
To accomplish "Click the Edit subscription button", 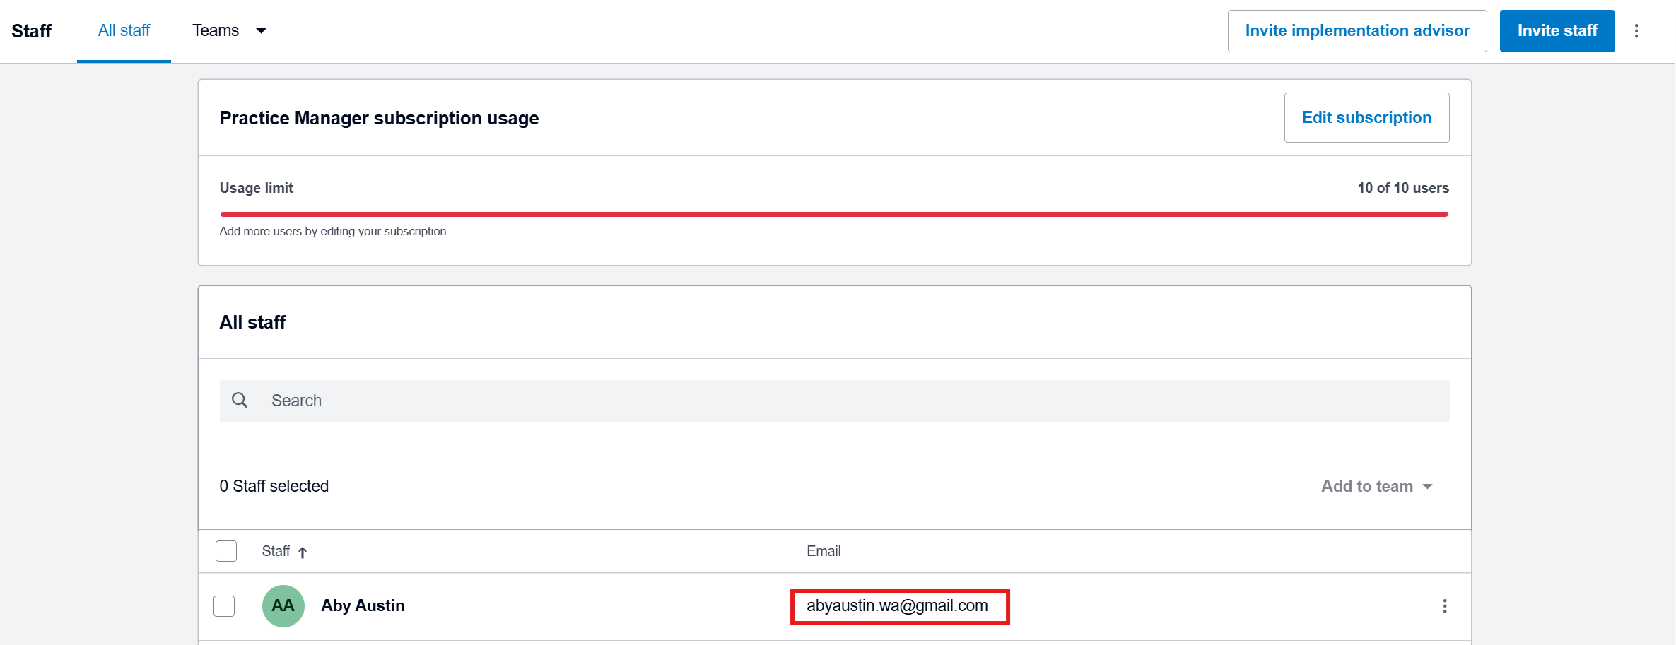I will (x=1366, y=117).
